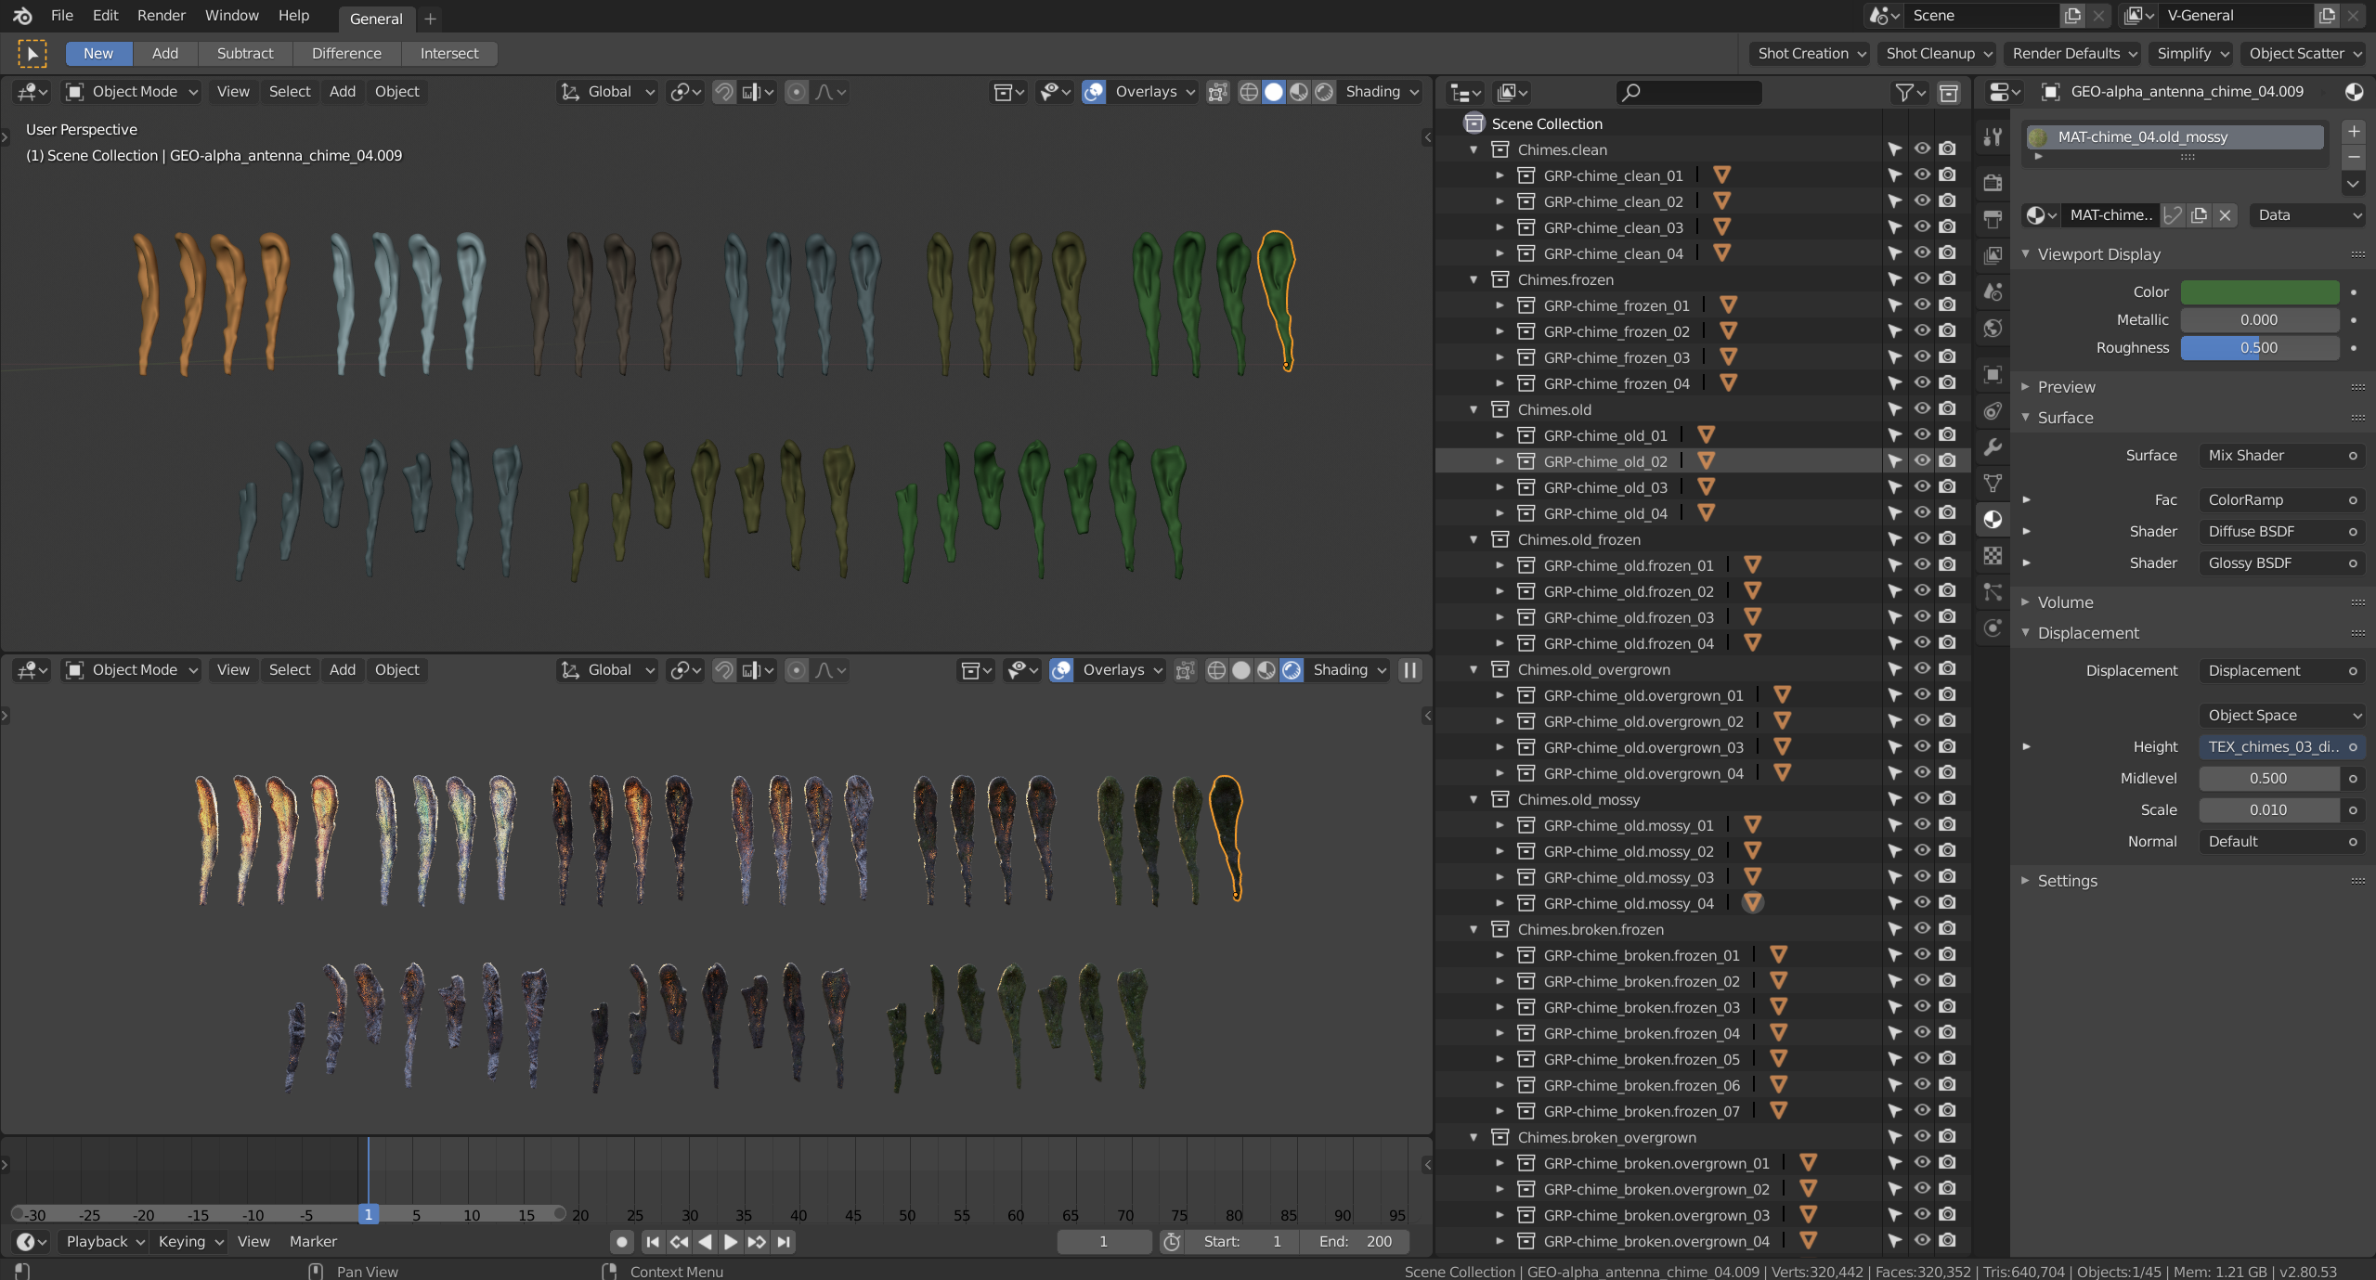Click the Intersect button

[x=449, y=53]
